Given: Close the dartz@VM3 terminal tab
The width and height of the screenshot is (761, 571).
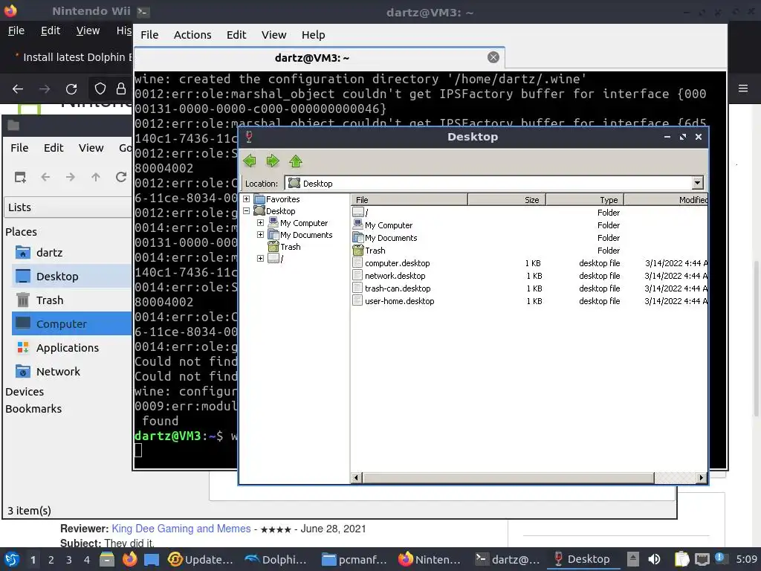Looking at the screenshot, I should pos(493,57).
